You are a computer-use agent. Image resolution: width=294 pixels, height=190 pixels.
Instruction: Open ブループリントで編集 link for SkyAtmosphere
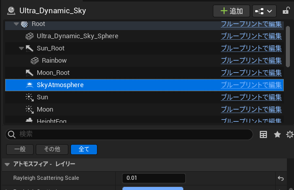pyautogui.click(x=251, y=85)
